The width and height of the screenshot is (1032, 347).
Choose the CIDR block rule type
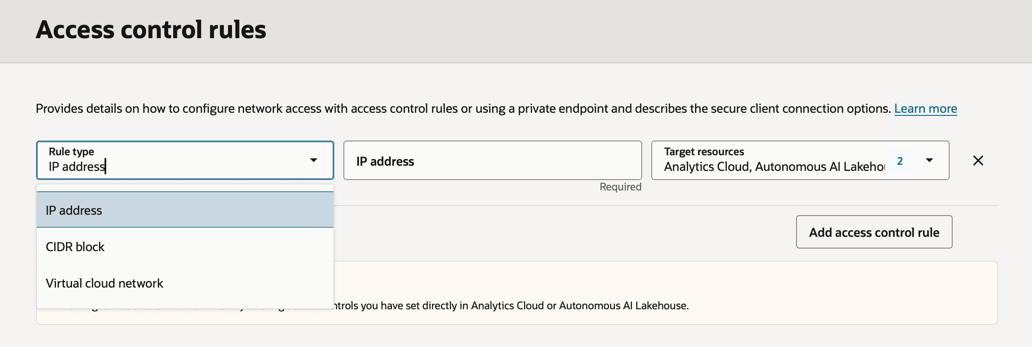[x=185, y=246]
